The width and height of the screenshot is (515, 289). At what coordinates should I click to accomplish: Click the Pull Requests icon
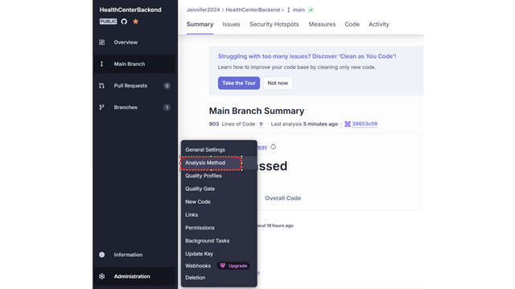click(102, 86)
